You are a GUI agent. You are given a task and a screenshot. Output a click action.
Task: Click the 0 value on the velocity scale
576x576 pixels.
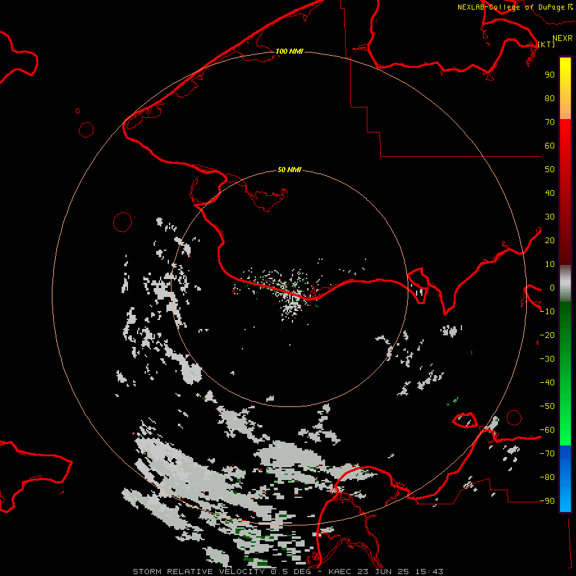pos(552,288)
